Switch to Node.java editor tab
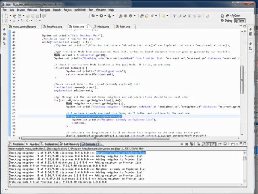Viewport: 258px width, 194px height. 101,27
